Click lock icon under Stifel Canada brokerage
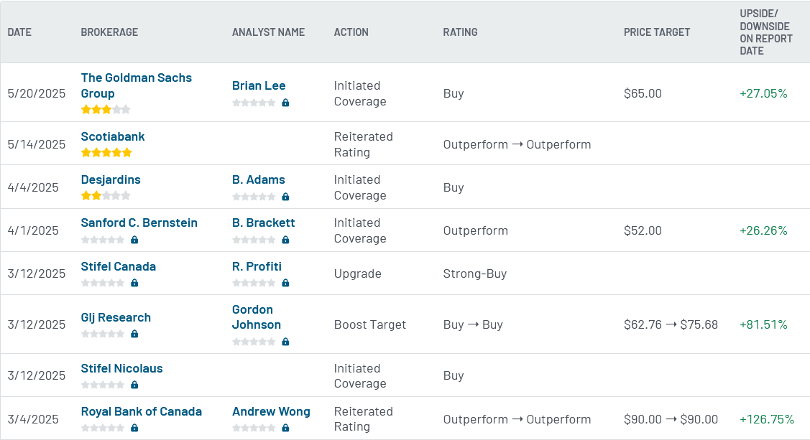Viewport: 810px width, 440px height. coord(134,283)
